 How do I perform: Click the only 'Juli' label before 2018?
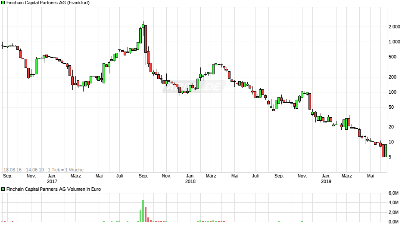click(x=120, y=176)
